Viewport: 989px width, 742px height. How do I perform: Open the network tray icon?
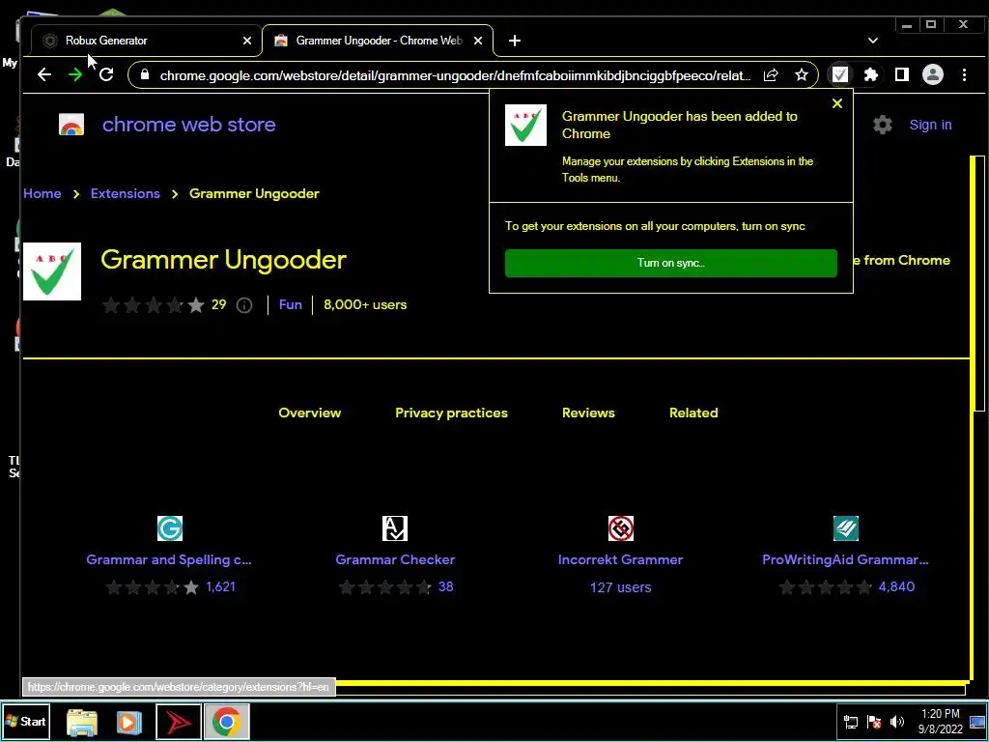coord(851,722)
